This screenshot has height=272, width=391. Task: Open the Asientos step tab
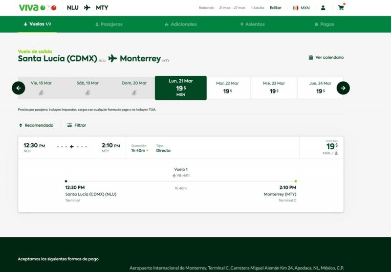click(253, 24)
